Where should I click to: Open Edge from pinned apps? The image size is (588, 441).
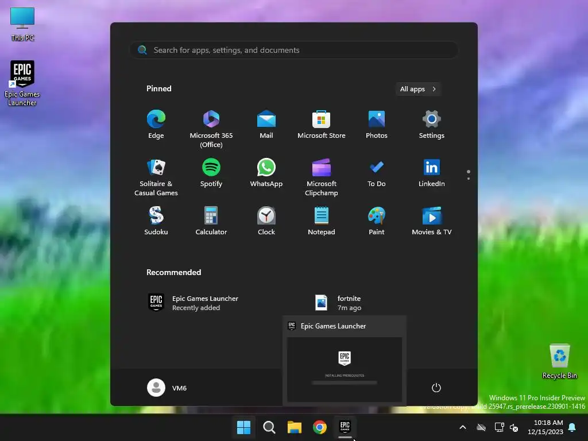click(156, 125)
